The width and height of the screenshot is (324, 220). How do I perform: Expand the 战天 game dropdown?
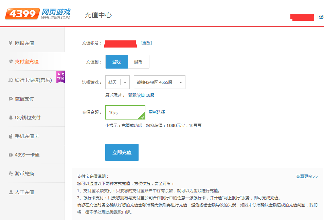pyautogui.click(x=118, y=82)
